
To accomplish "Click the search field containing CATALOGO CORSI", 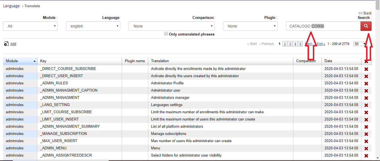I will [x=323, y=26].
